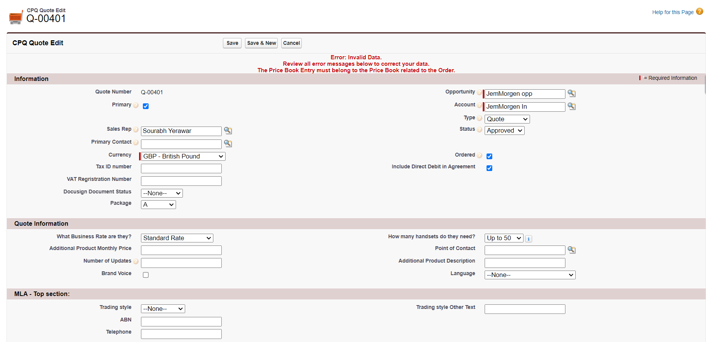
Task: Click the Tax ID number field
Action: [181, 168]
